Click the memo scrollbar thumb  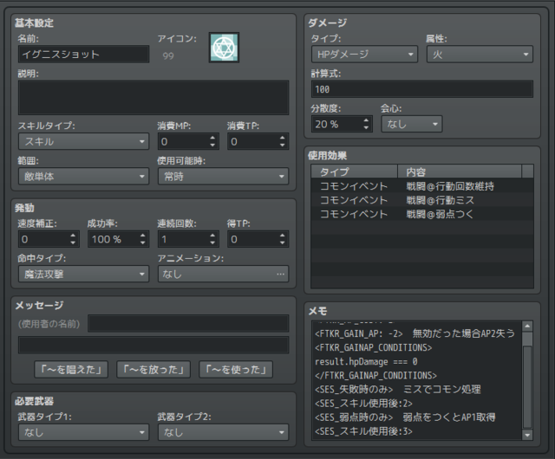tap(527, 387)
